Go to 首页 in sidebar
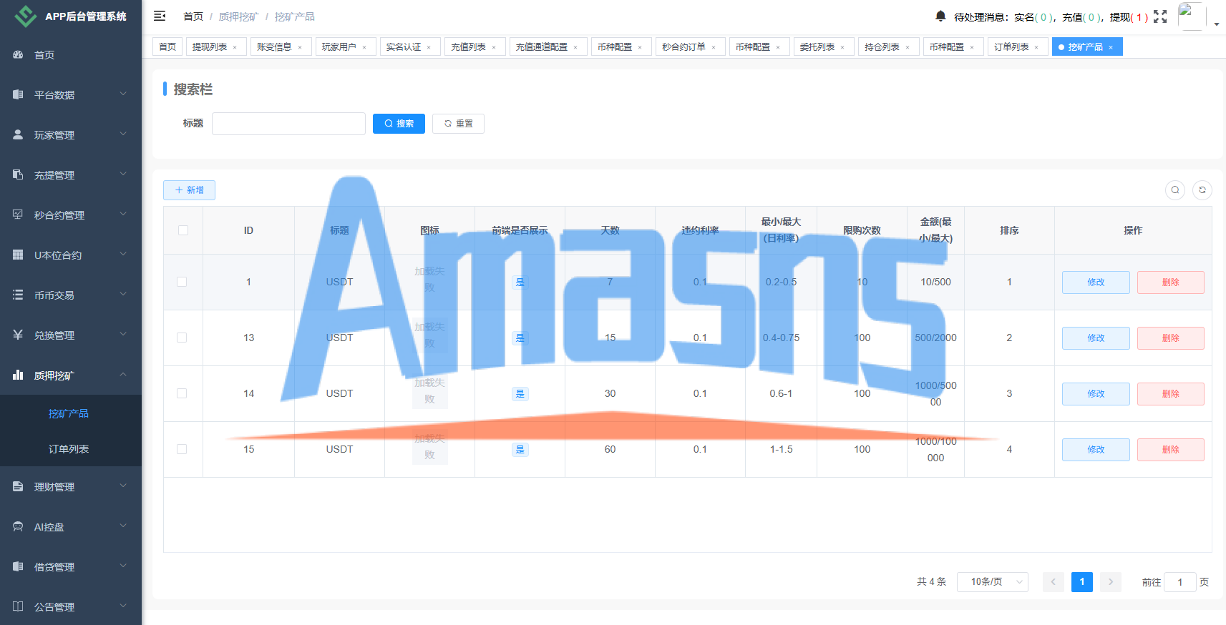This screenshot has width=1226, height=625. (71, 55)
